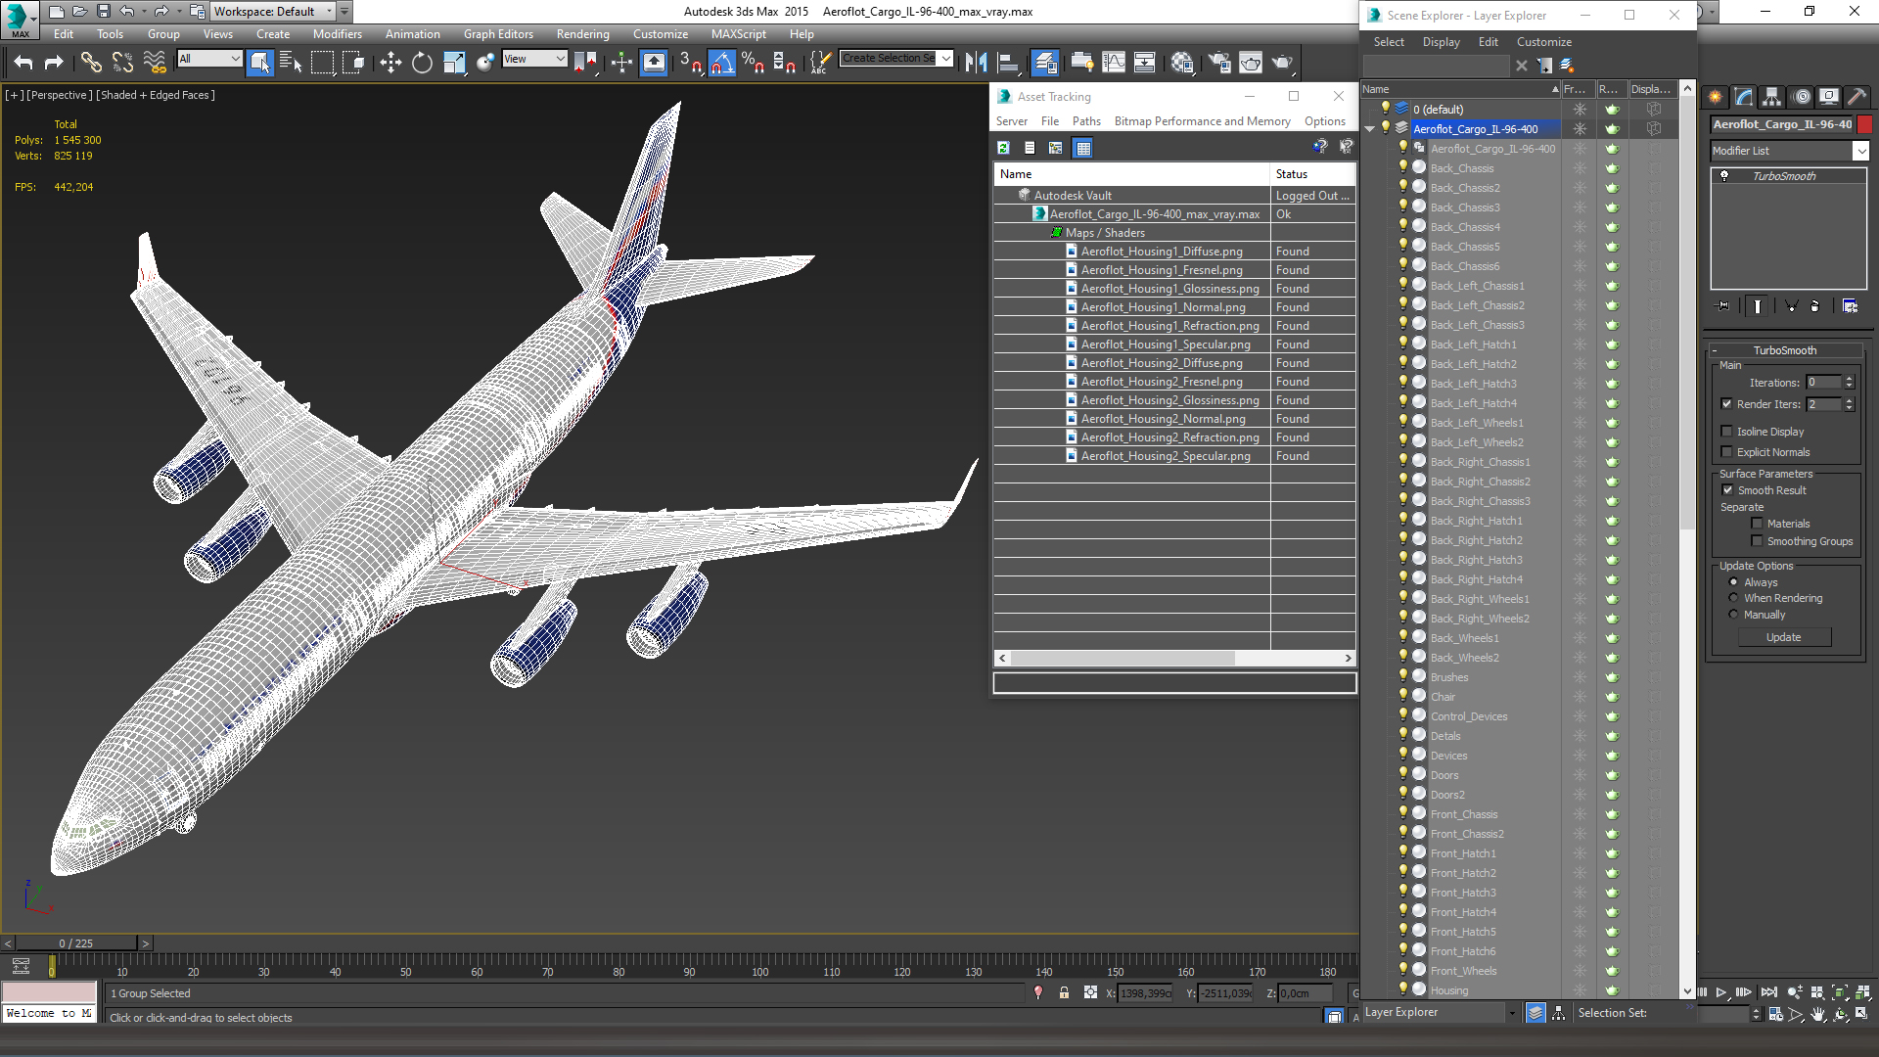This screenshot has height=1057, width=1879.
Task: Click Shaded + Edged Faces viewport label
Action: click(158, 95)
